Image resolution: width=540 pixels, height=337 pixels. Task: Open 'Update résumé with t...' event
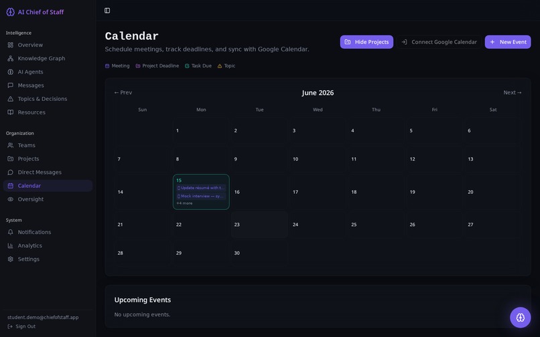pyautogui.click(x=201, y=188)
